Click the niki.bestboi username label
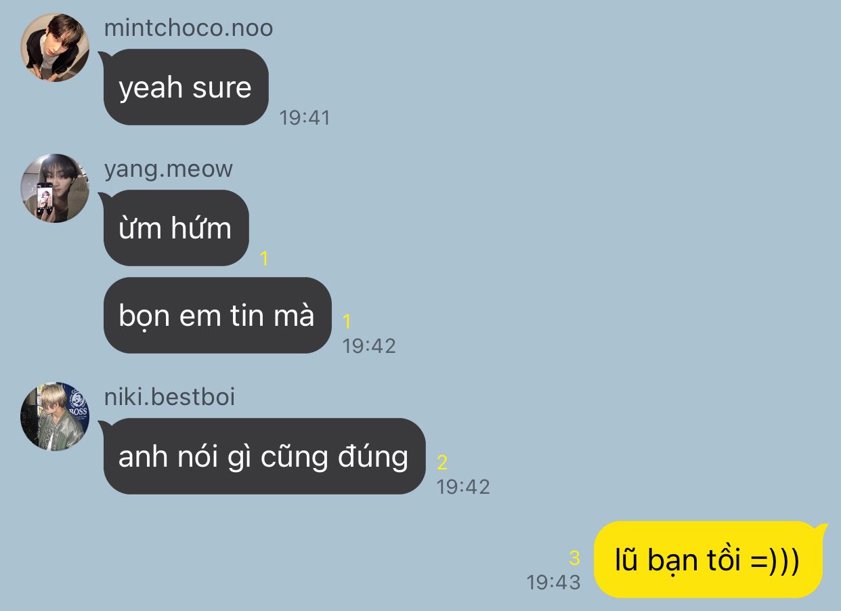 coord(169,397)
